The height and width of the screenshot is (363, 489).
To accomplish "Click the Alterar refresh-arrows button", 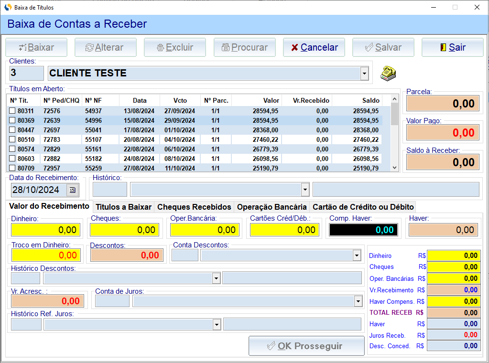I will tap(105, 47).
